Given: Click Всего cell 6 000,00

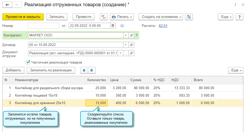Looking at the screenshot, I should coord(204,103).
